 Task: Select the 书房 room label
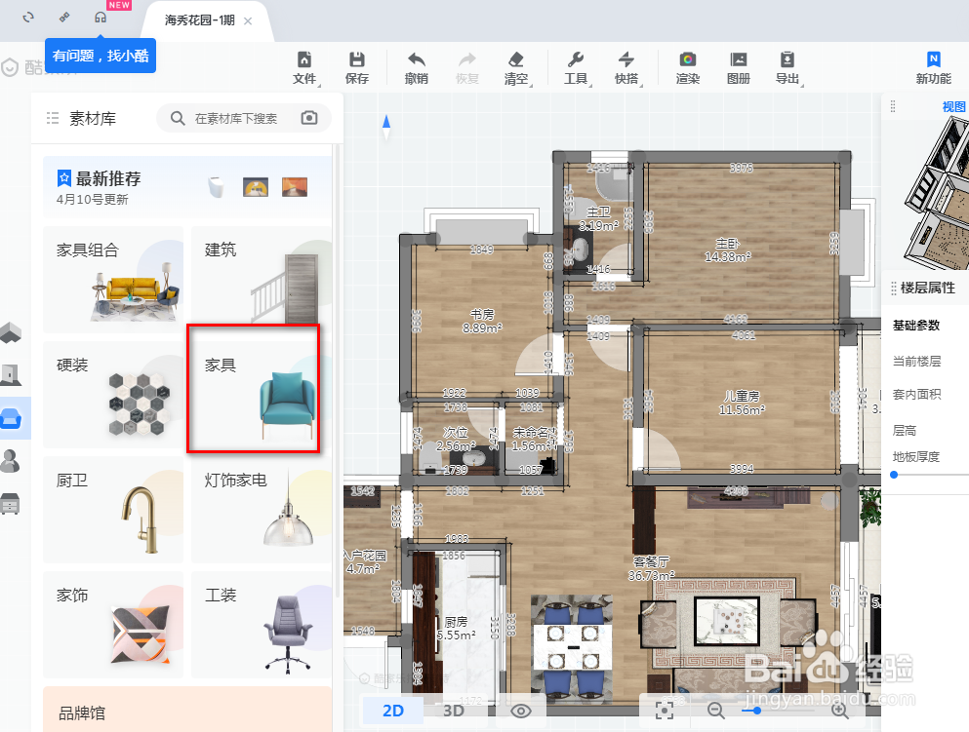pos(481,321)
